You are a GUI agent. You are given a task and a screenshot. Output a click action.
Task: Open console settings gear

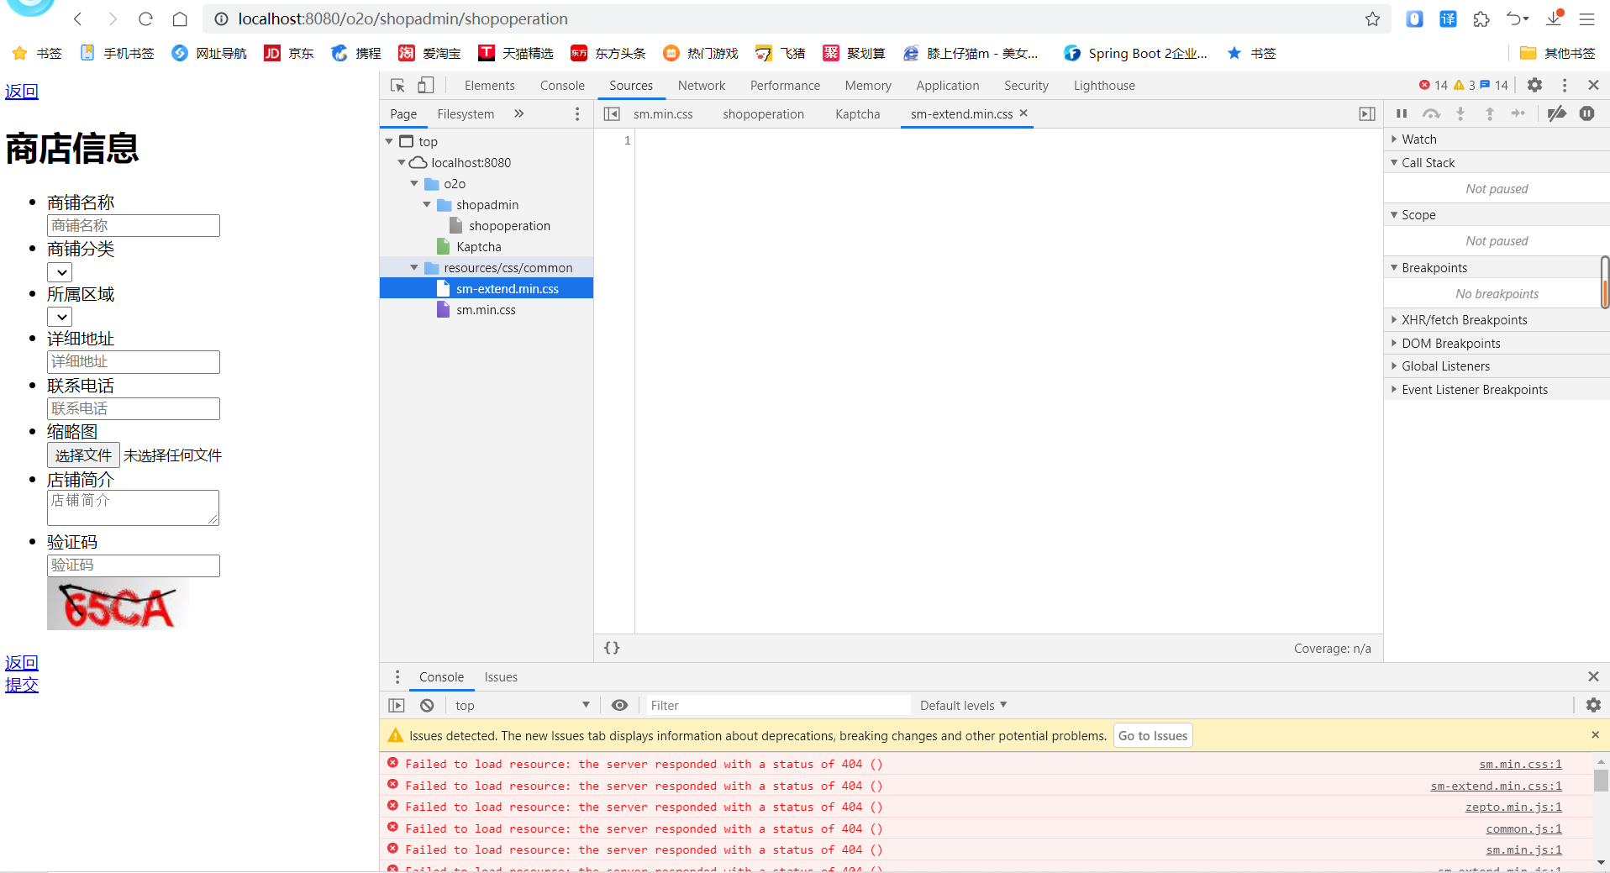[x=1593, y=705]
